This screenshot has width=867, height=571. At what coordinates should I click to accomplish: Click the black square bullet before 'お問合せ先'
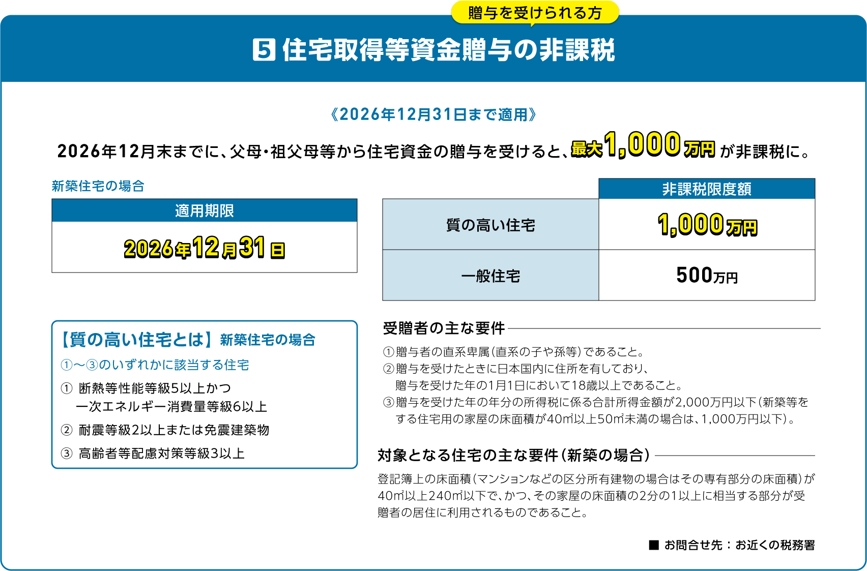(x=654, y=545)
